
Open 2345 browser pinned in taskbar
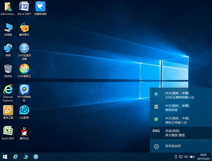point(36,157)
